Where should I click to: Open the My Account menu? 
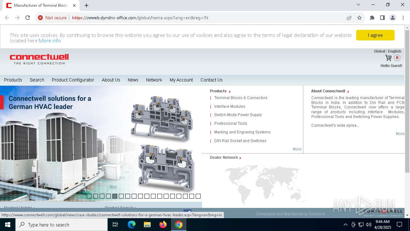(x=181, y=80)
